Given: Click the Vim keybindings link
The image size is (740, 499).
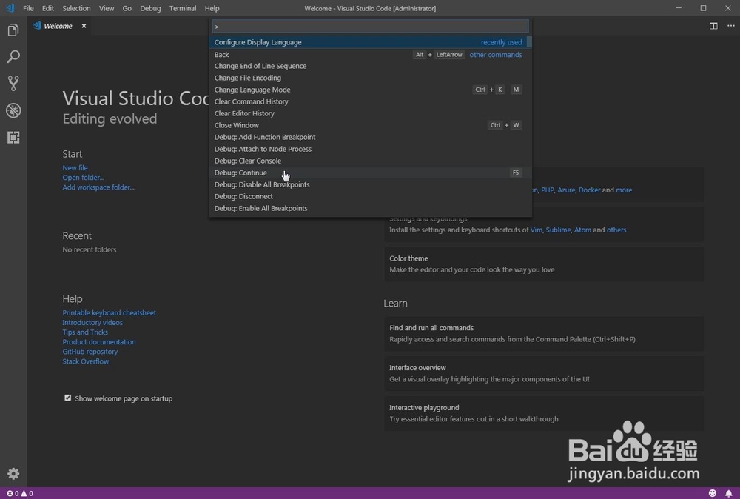Looking at the screenshot, I should pyautogui.click(x=536, y=230).
